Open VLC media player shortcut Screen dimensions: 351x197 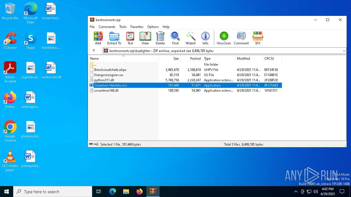pos(10,161)
